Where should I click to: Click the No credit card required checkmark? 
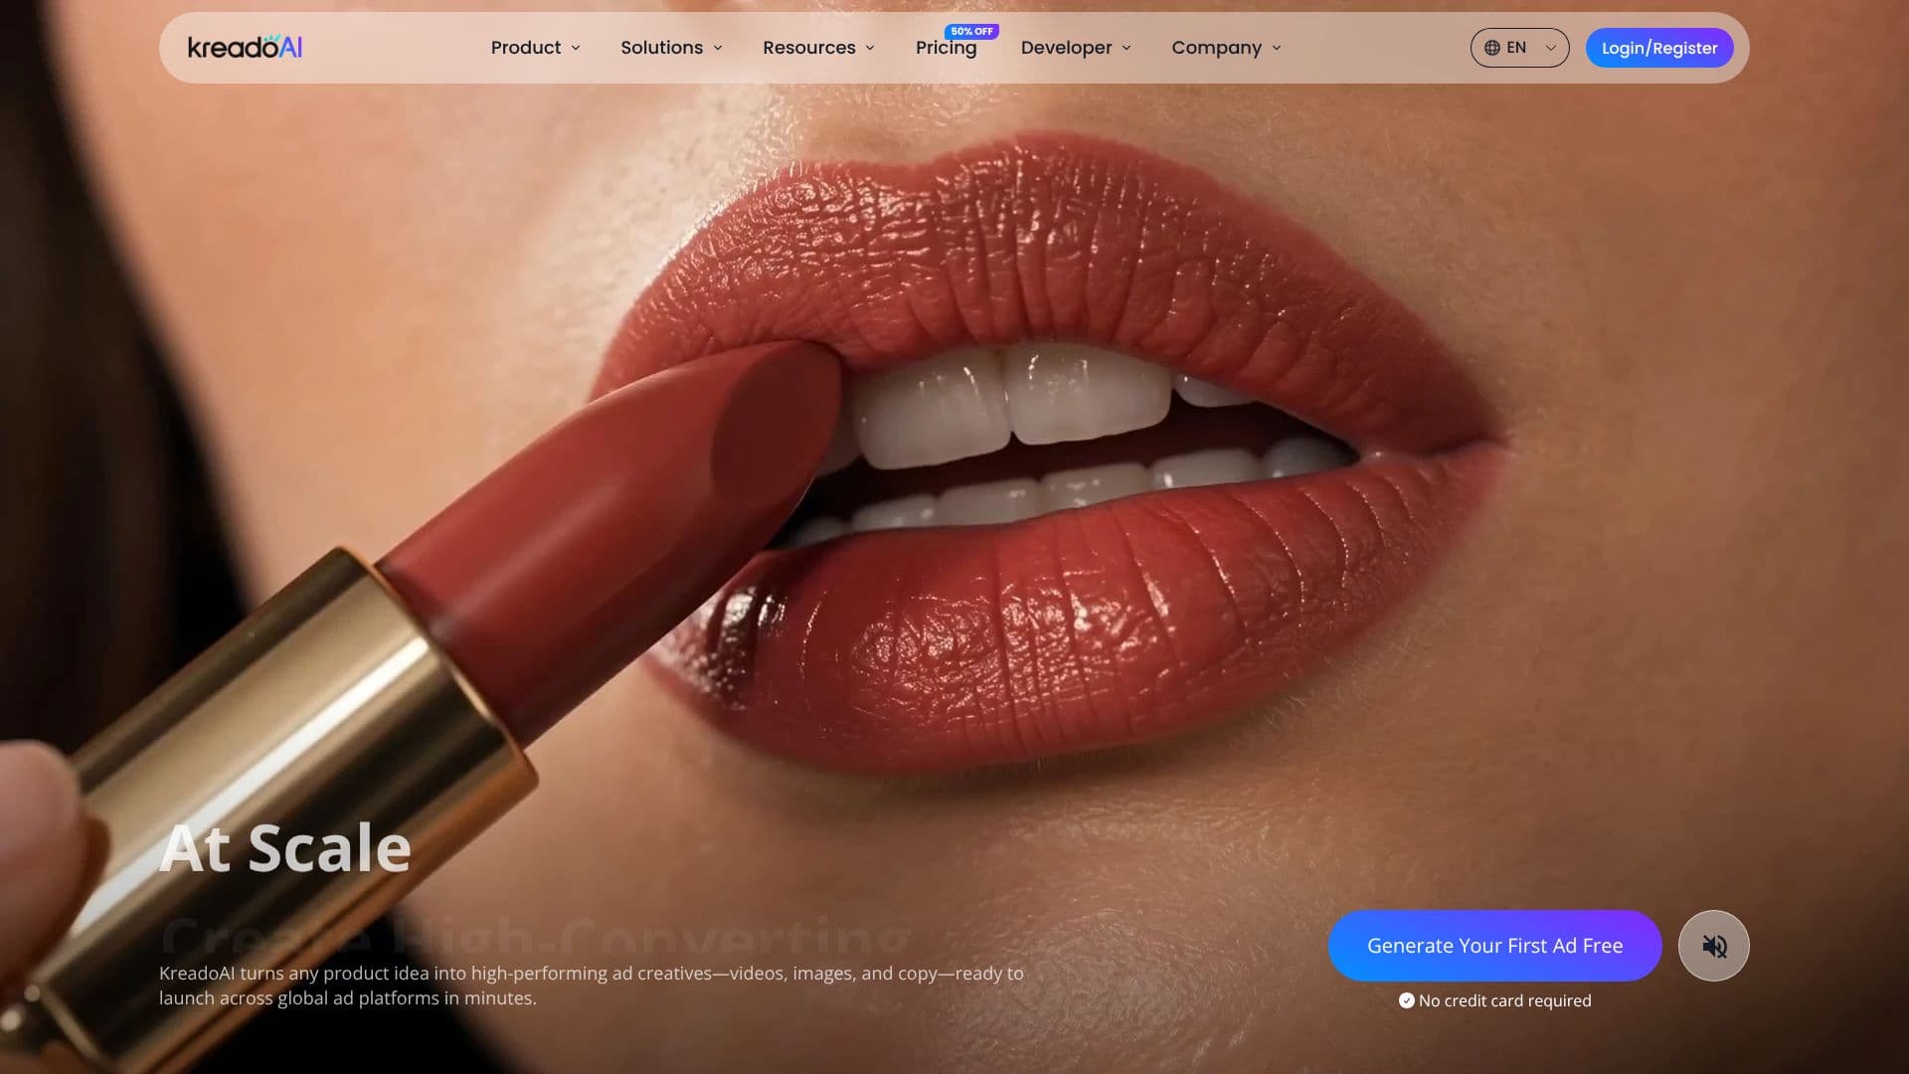(x=1406, y=1000)
